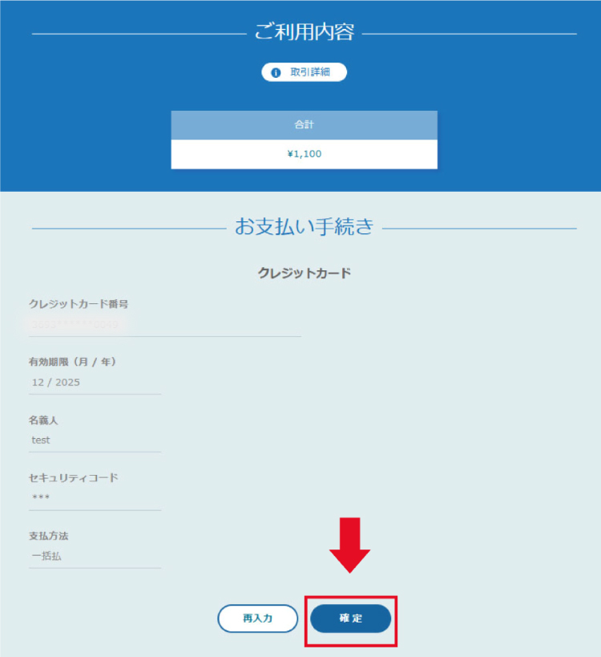Screen dimensions: 601x657
Task: Click the red downward arrow graphic
Action: (x=350, y=545)
